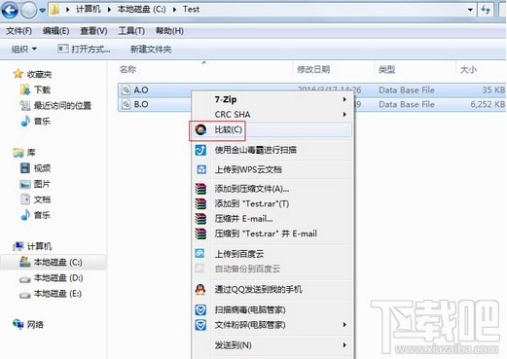This screenshot has height=359, width=507.
Task: Select the A.O file icon
Action: pyautogui.click(x=126, y=90)
